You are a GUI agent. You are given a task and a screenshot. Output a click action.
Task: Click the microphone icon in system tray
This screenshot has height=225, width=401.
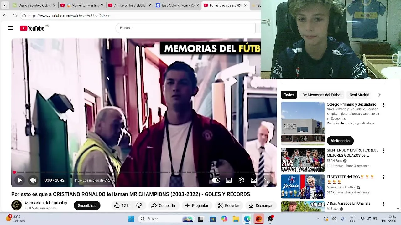pos(343,219)
